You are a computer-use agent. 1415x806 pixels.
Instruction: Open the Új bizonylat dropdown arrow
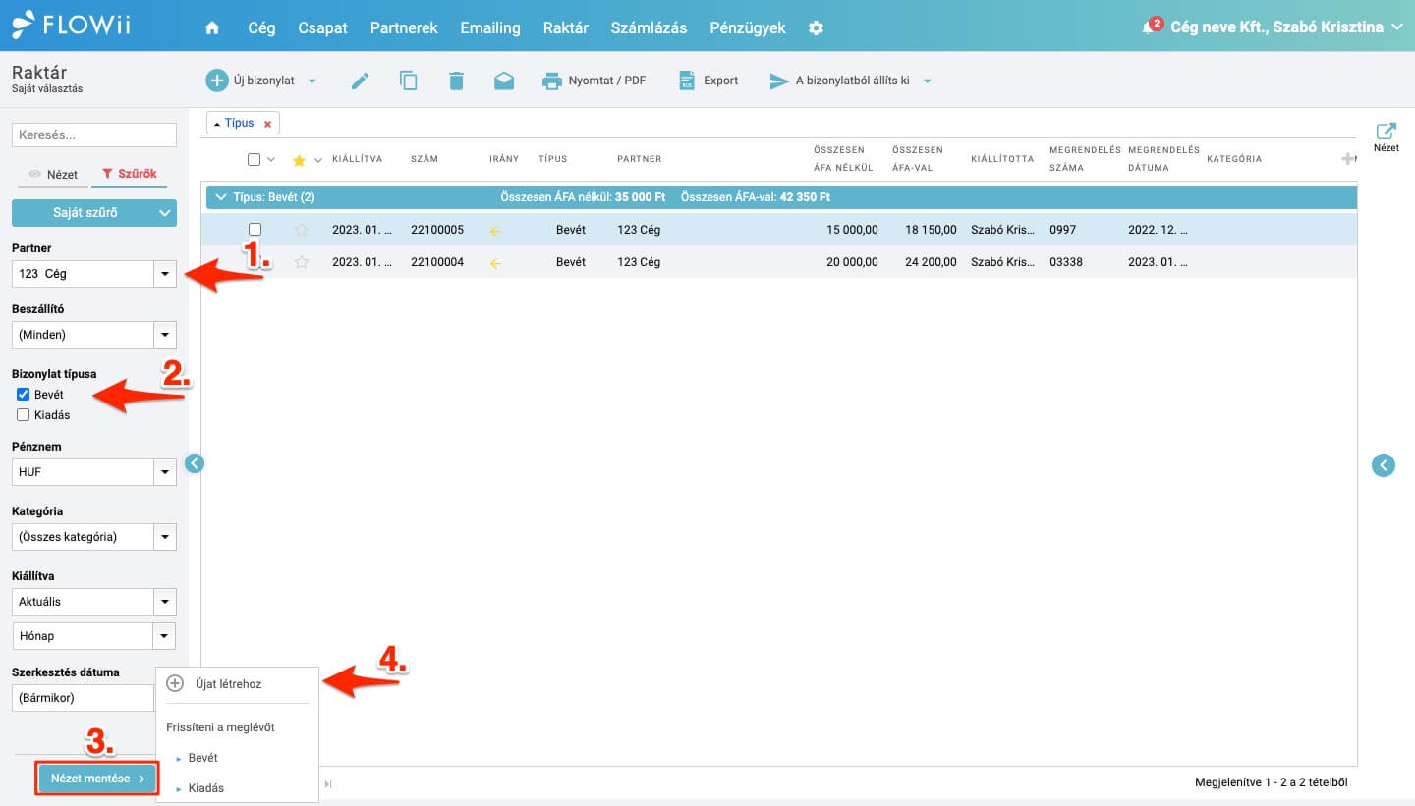[312, 81]
